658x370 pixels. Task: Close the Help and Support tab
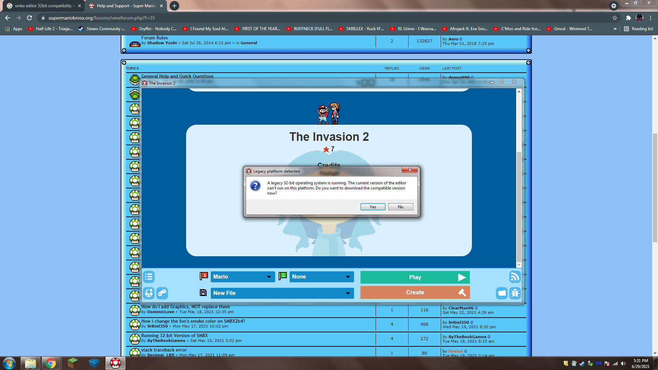click(161, 6)
